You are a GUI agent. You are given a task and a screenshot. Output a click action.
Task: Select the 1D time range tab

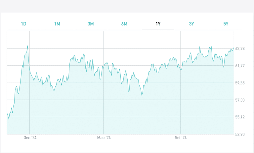point(23,24)
